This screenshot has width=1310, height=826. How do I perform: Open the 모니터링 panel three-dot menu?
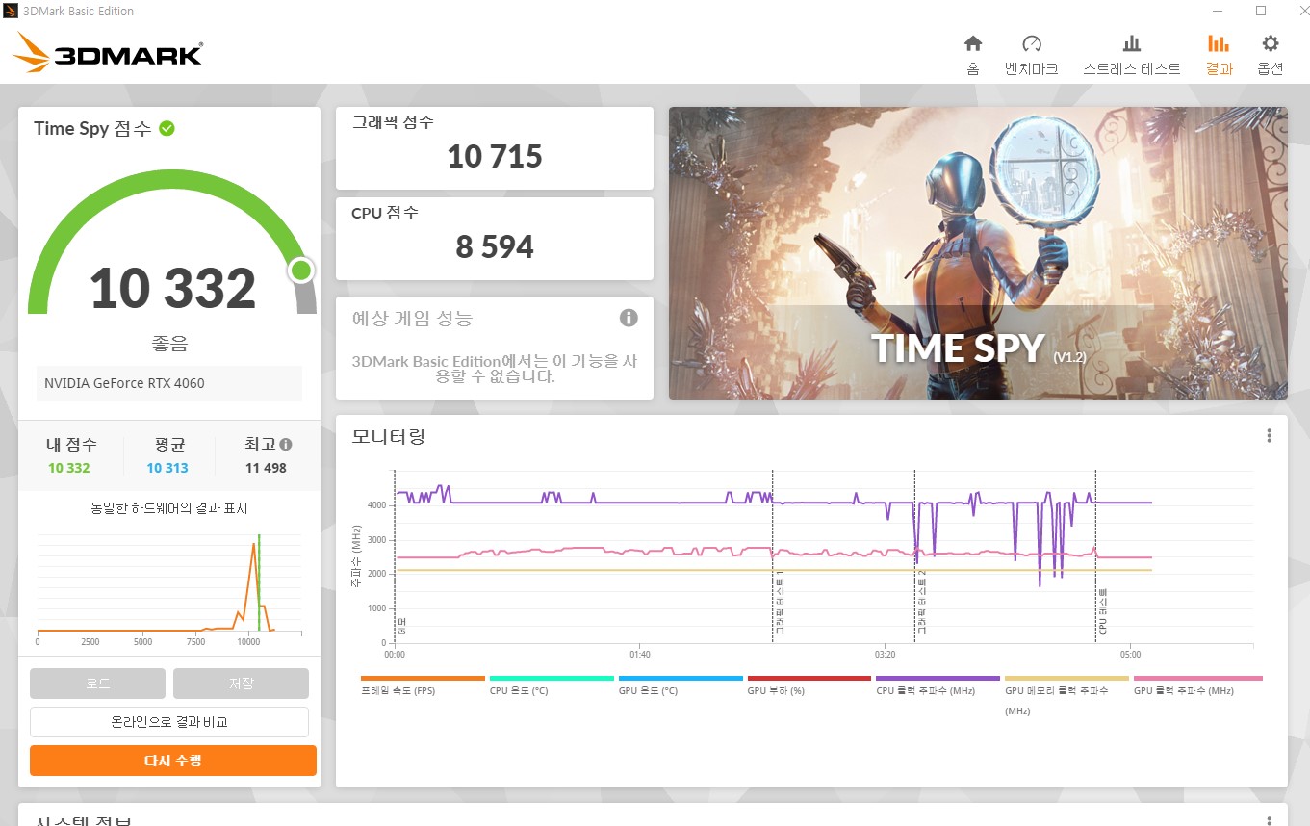(1270, 436)
